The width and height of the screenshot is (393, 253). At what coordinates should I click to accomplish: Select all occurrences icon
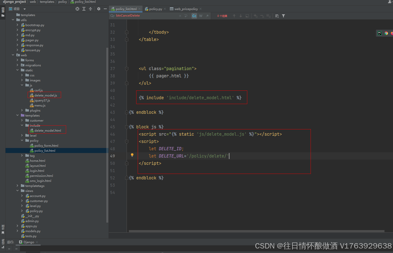point(269,16)
